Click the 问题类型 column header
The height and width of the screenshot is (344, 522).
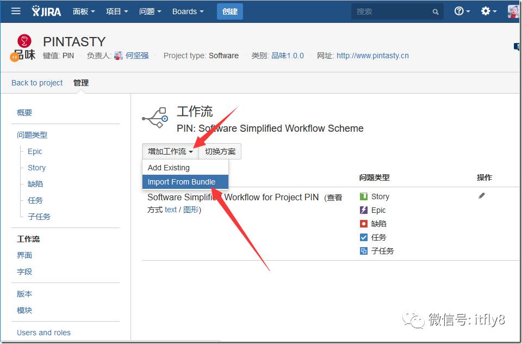(374, 177)
